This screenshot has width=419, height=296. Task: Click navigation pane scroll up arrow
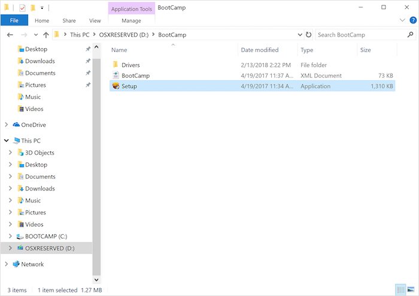click(x=96, y=47)
